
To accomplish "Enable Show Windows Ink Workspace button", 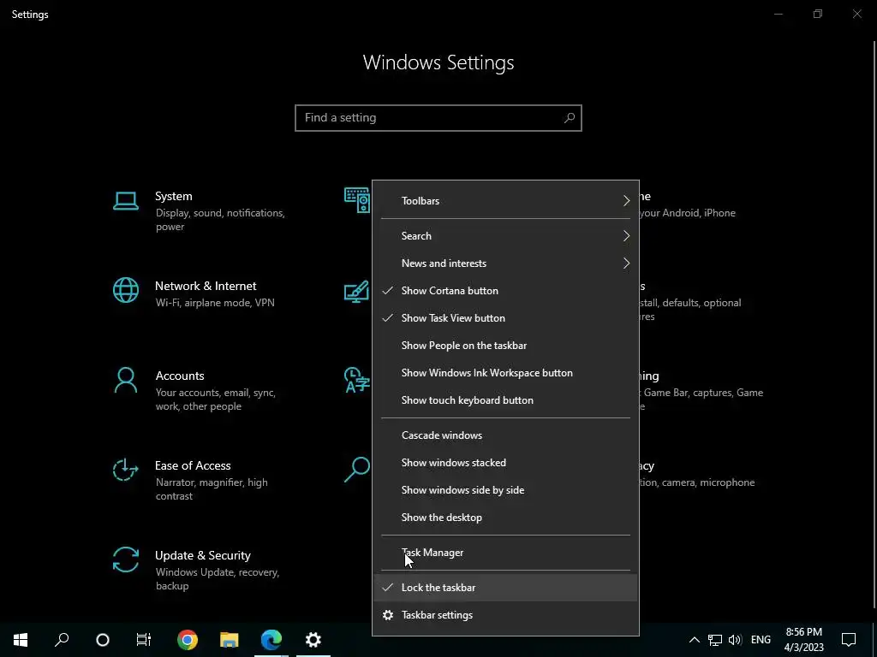I will 505,373.
